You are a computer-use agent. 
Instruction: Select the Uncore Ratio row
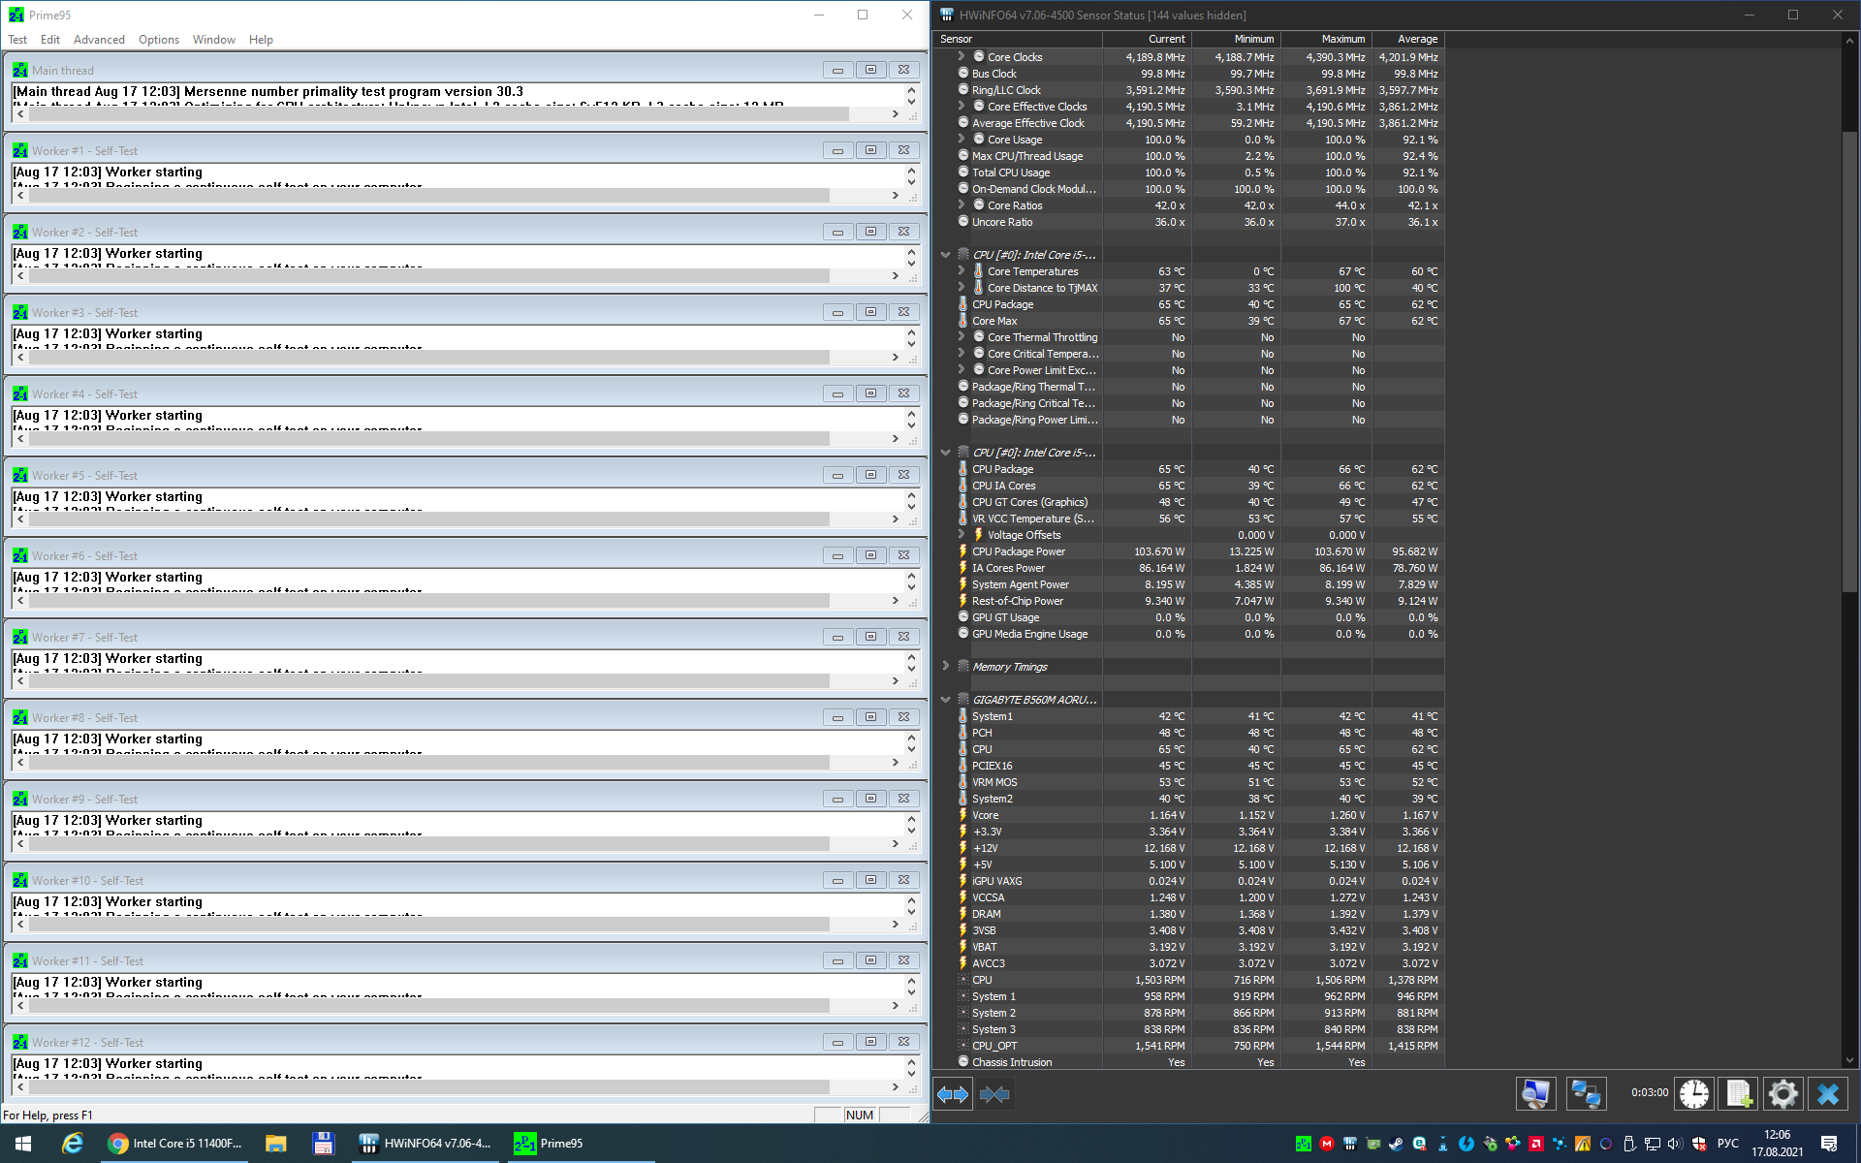(1189, 222)
